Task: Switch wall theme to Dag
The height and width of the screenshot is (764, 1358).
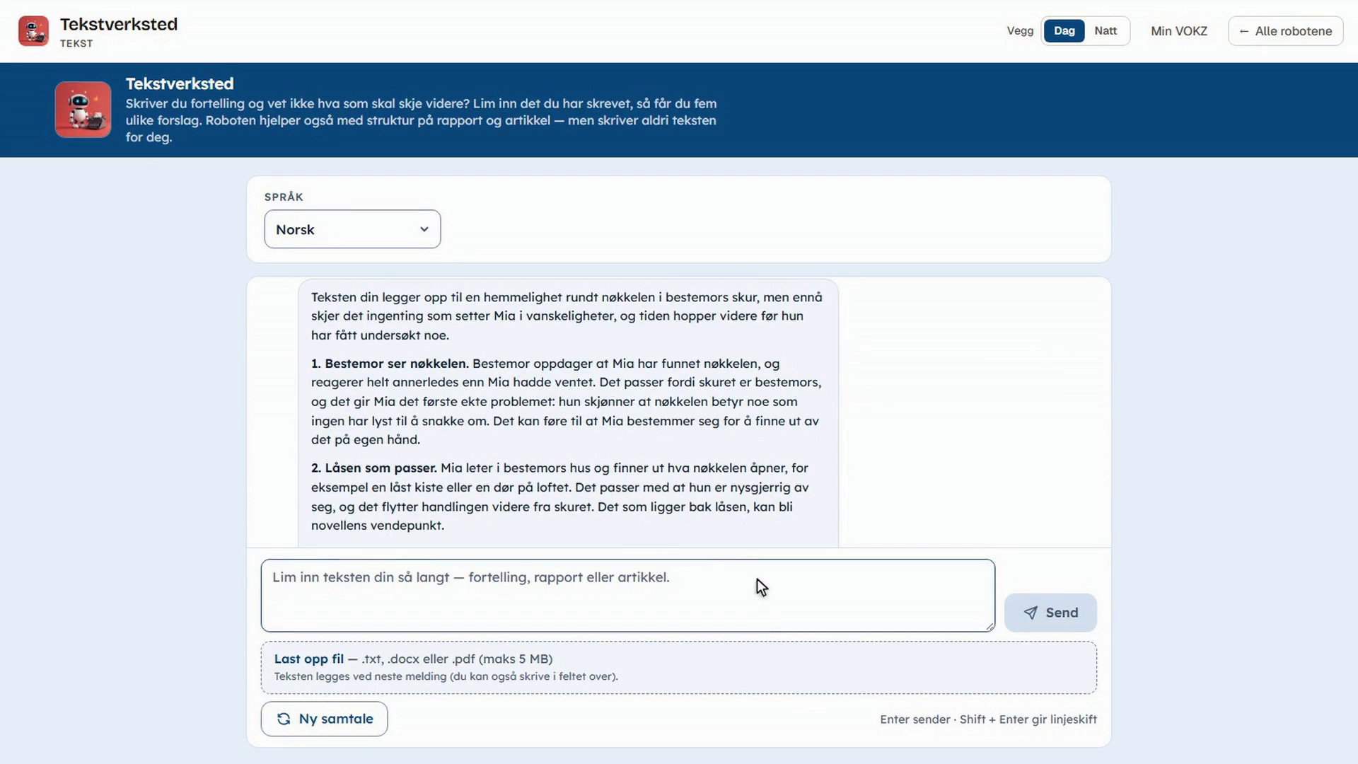Action: (x=1064, y=31)
